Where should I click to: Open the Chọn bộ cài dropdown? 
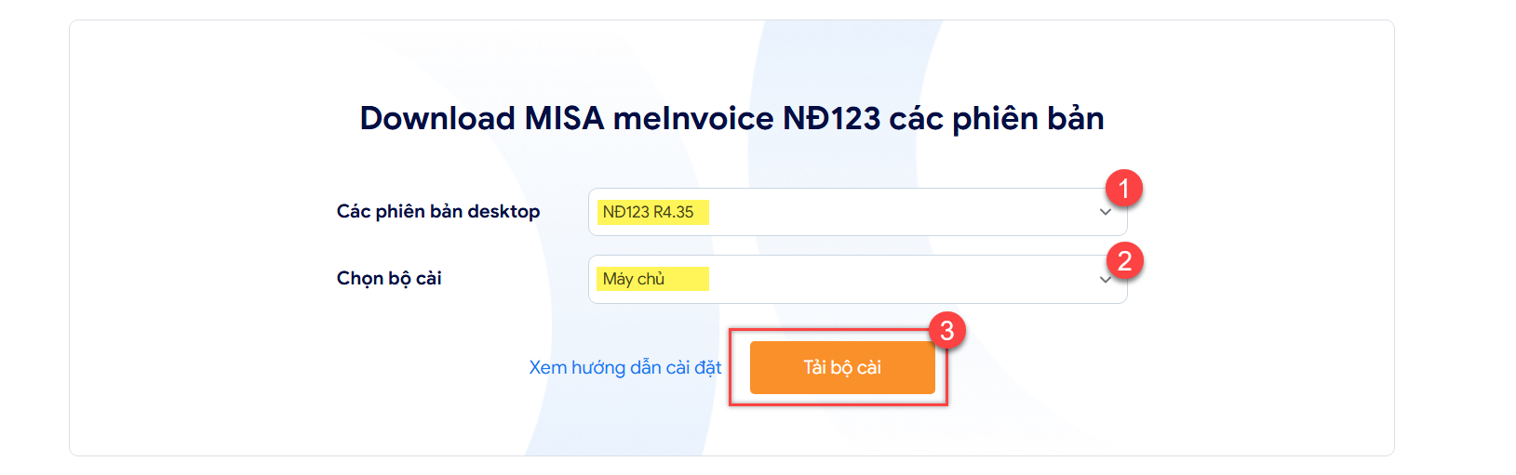coord(857,279)
